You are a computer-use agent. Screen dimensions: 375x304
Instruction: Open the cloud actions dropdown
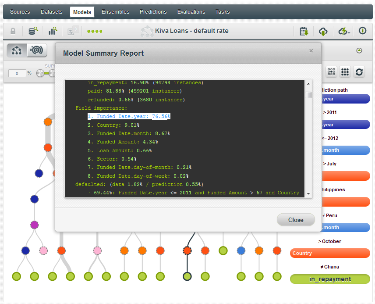[x=343, y=31]
